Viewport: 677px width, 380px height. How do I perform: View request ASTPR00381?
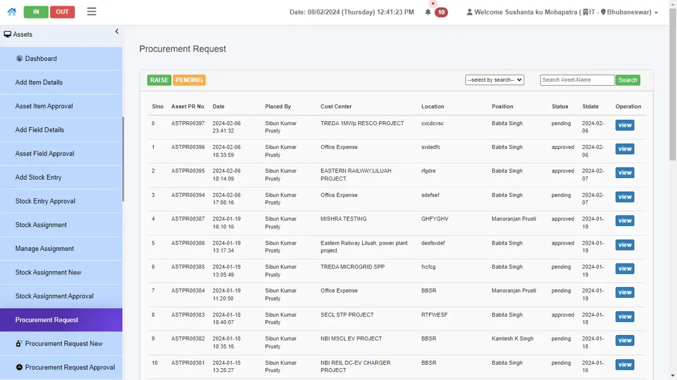625,364
